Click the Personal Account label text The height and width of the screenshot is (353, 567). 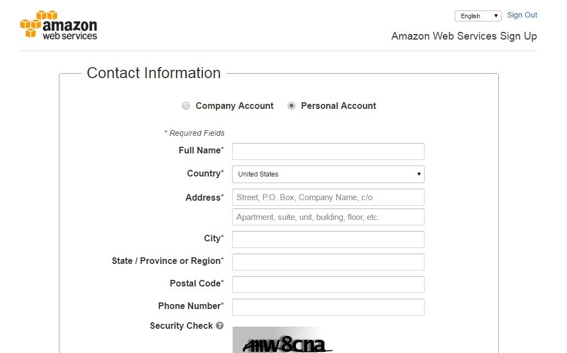pyautogui.click(x=338, y=106)
